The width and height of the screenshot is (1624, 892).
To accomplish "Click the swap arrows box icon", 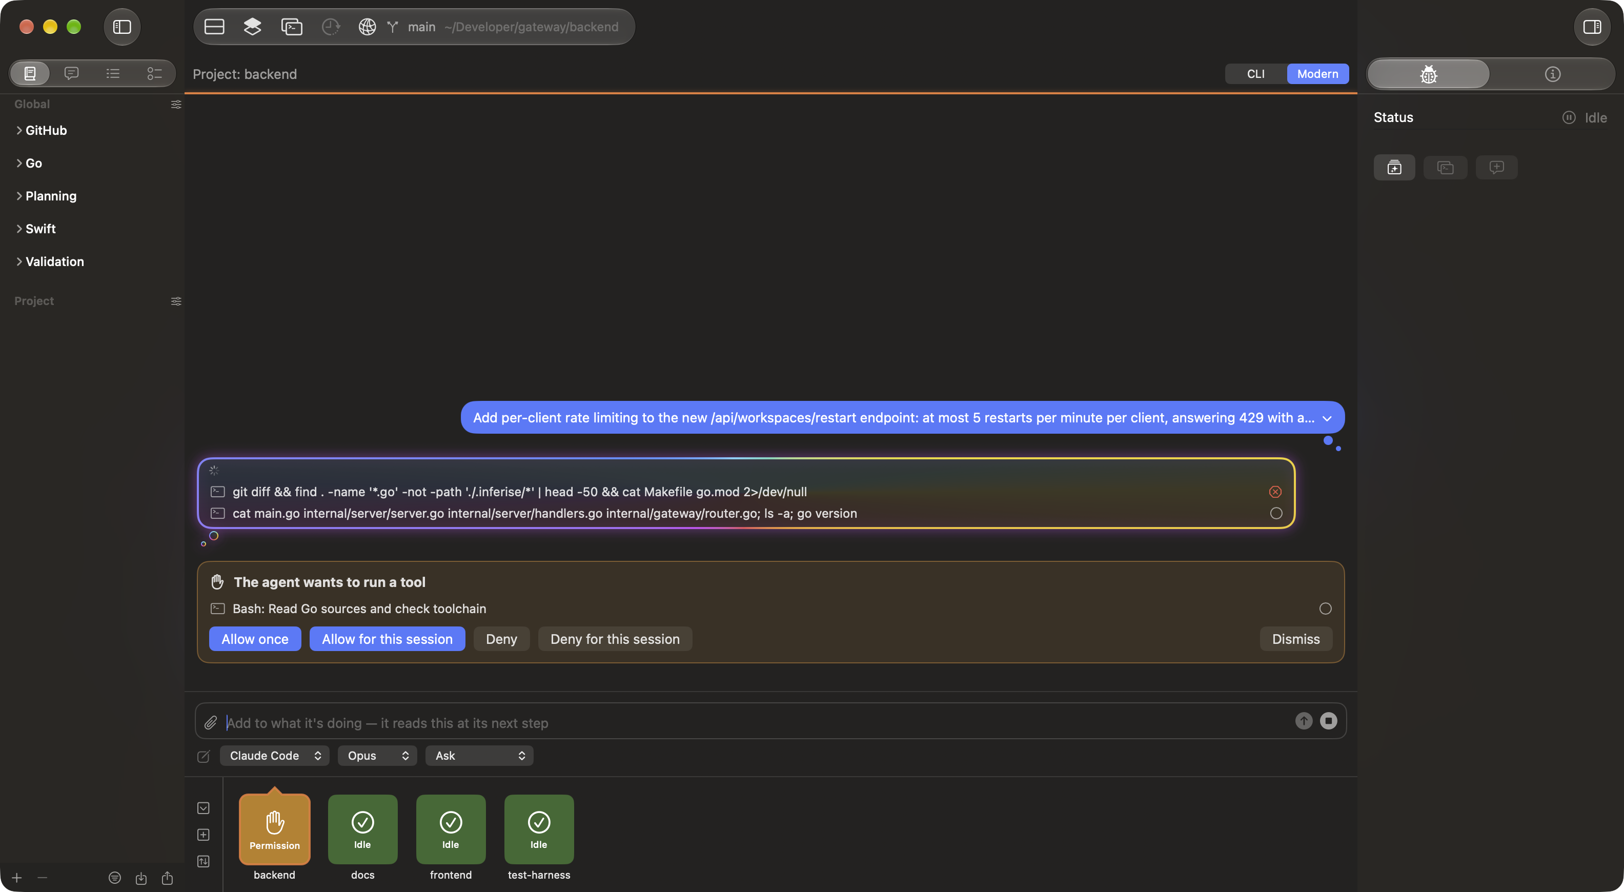I will pyautogui.click(x=203, y=862).
